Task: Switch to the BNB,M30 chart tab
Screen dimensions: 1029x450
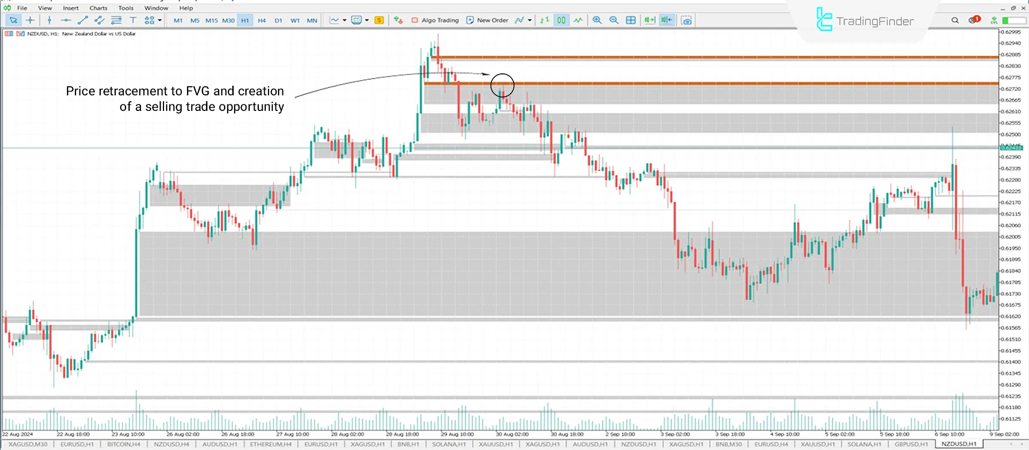Action: click(729, 444)
